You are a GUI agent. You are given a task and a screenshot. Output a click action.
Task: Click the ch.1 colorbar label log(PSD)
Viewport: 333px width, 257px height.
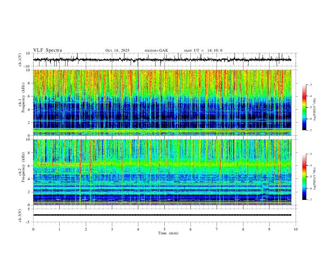tap(314, 110)
